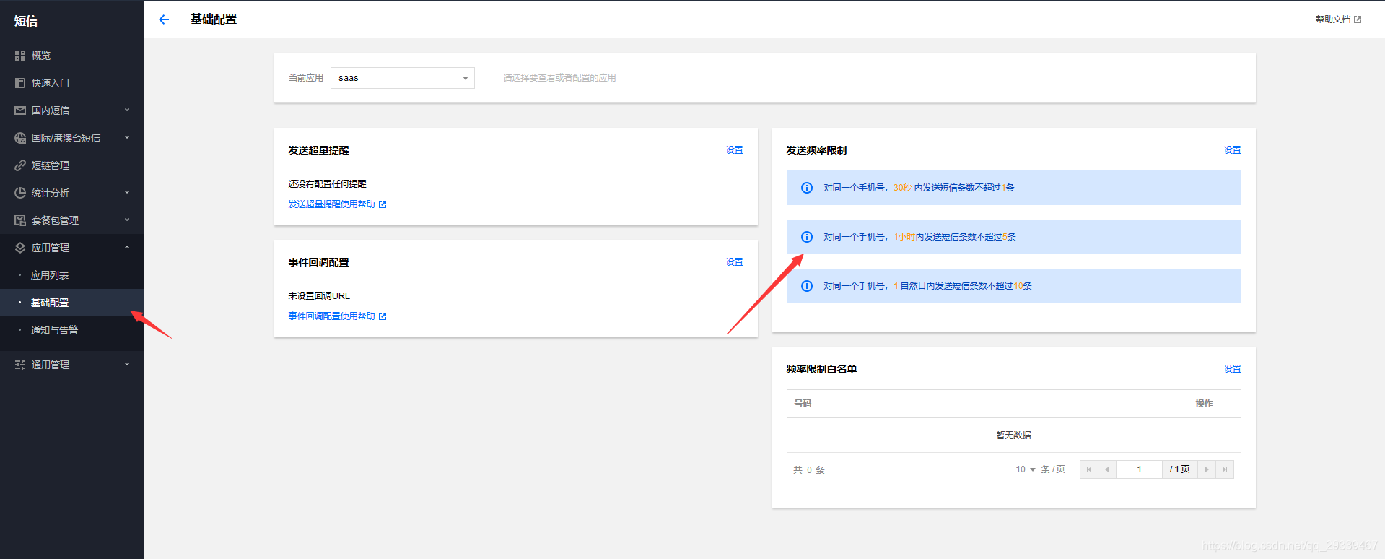Click info icon on 30秒 limit rule

[x=807, y=188]
